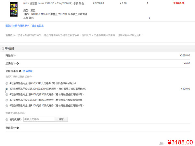The height and width of the screenshot is (146, 195).
Task: Click the packaging special request message link
Action: point(24,26)
